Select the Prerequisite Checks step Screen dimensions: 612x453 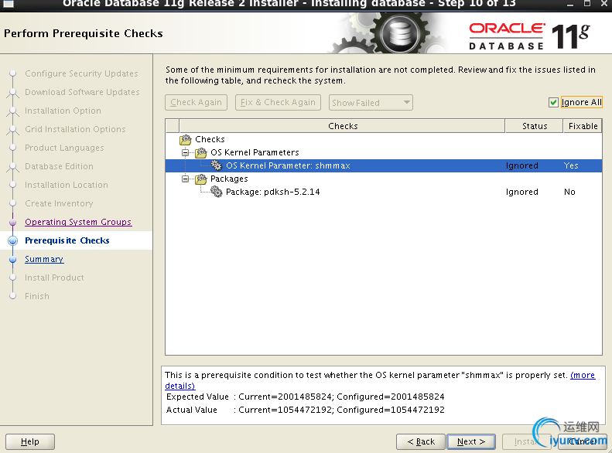click(x=67, y=240)
